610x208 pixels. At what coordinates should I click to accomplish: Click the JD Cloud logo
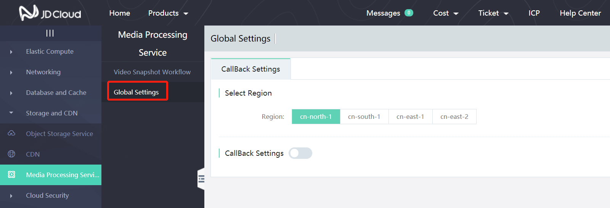pos(50,13)
